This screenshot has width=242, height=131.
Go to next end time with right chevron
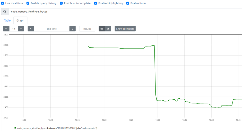[73, 29]
